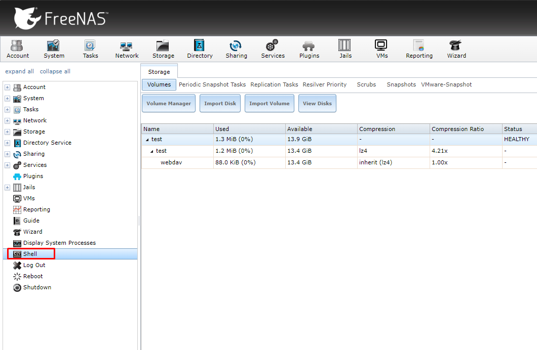537x350 pixels.
Task: Expand the Services node in the tree
Action: tap(7, 165)
